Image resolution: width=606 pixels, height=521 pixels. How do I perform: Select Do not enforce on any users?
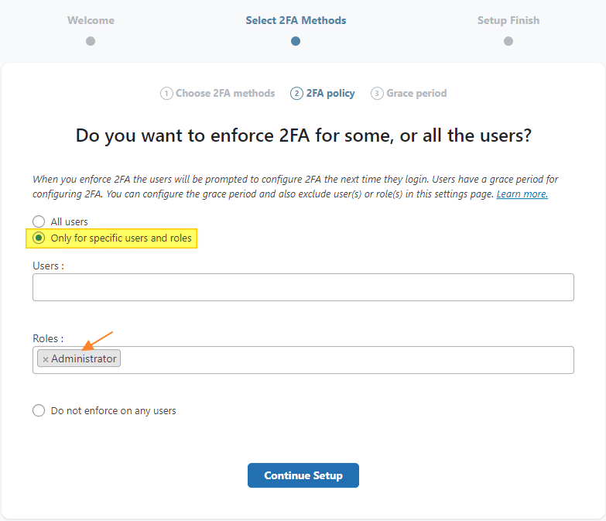pos(39,410)
